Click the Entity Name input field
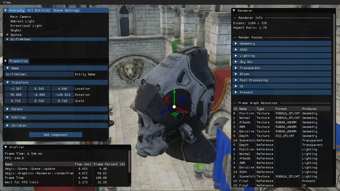The width and height of the screenshot is (340, 191). click(39, 75)
